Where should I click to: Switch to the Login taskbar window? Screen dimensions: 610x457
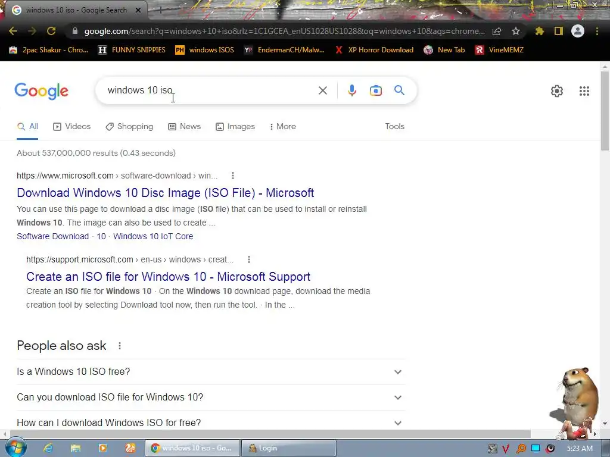(x=289, y=448)
